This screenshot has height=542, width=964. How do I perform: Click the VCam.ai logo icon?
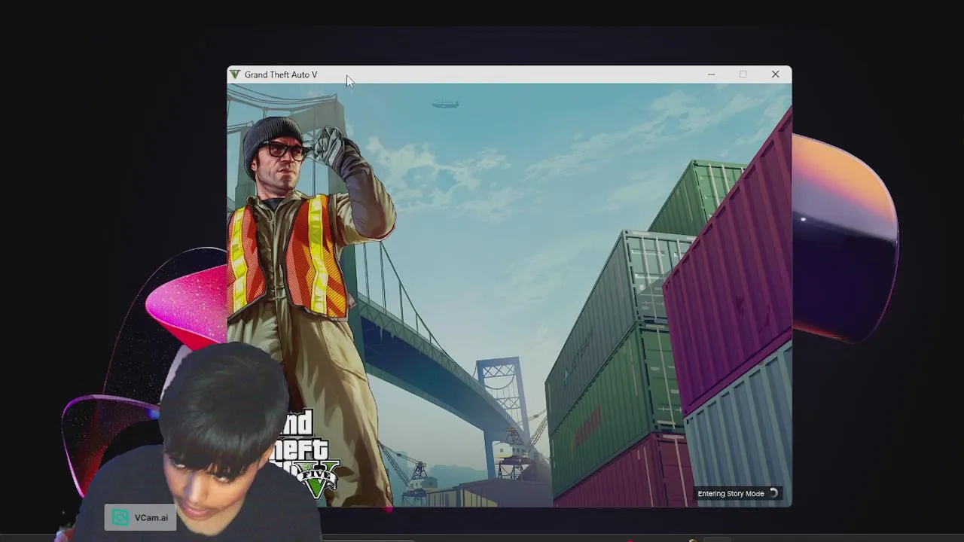(x=120, y=518)
